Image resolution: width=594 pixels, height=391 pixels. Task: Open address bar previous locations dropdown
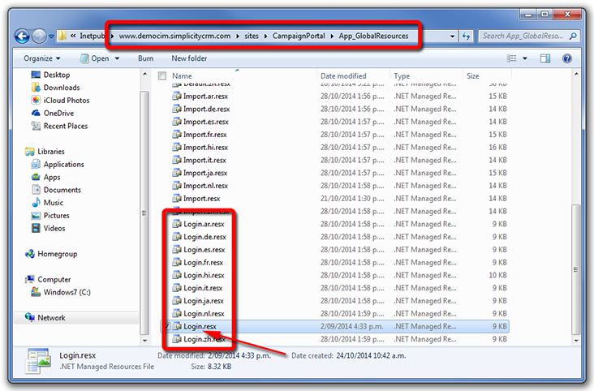(452, 37)
